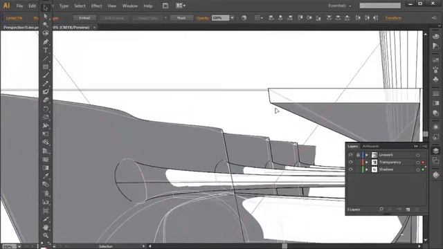
Task: Select the Lasso tool
Action: [x=46, y=33]
